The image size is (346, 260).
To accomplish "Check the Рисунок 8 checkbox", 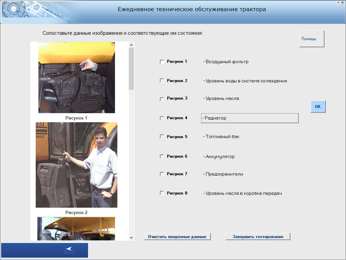I will (162, 193).
